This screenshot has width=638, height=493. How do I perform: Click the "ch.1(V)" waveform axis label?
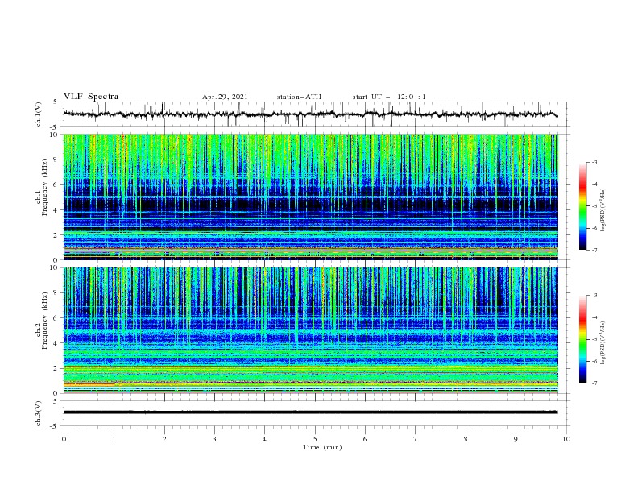(x=39, y=114)
